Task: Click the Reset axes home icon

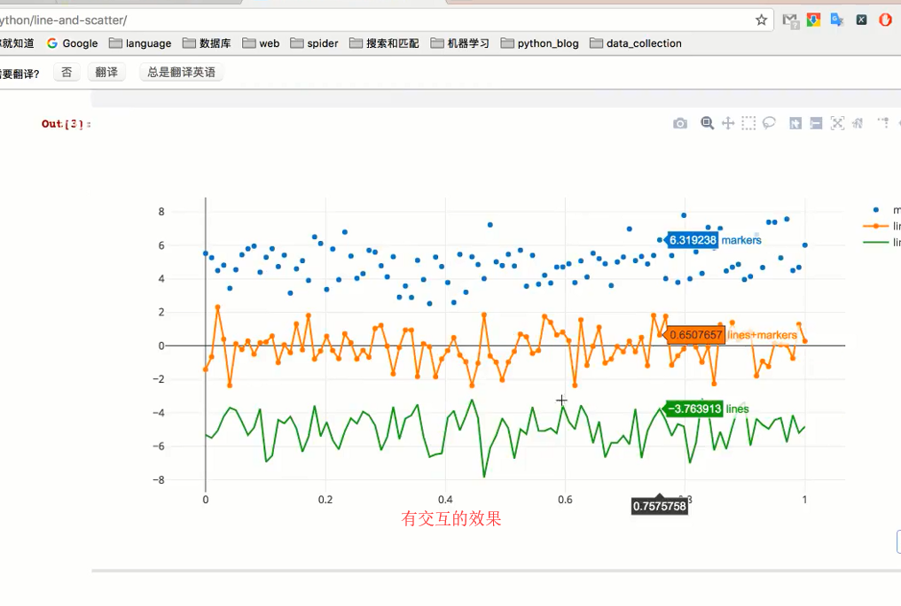Action: [x=858, y=123]
